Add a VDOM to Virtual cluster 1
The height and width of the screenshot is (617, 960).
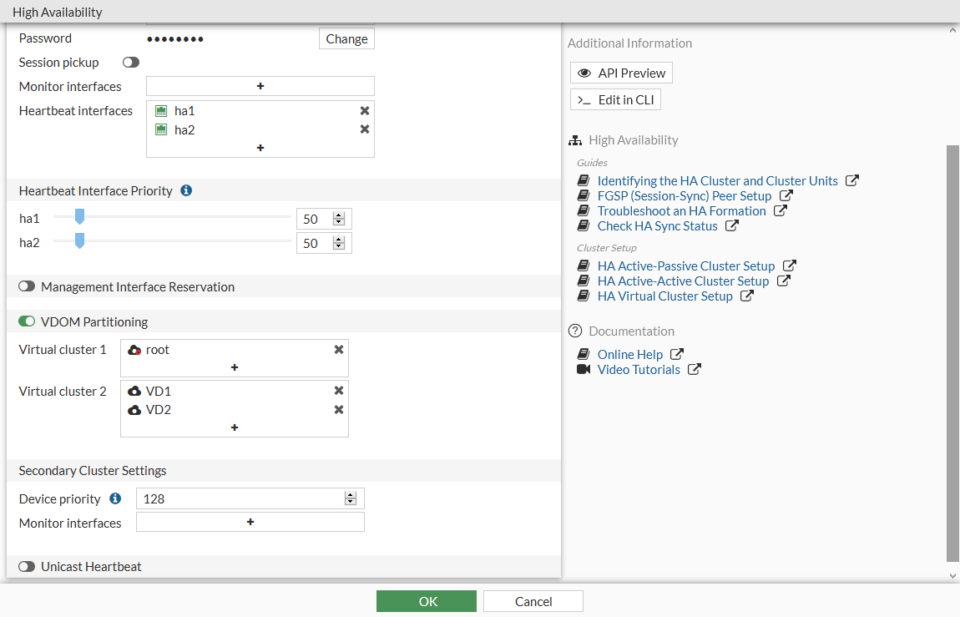[x=235, y=367]
